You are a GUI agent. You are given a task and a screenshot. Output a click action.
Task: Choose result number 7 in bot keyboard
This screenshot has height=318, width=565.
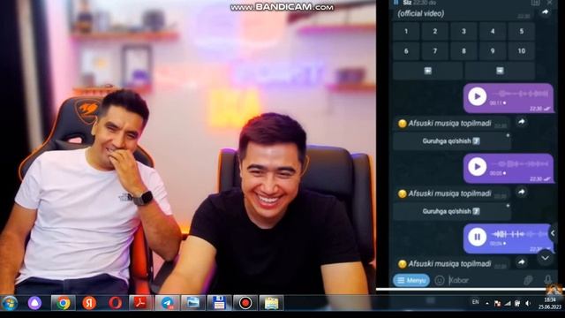click(x=435, y=51)
